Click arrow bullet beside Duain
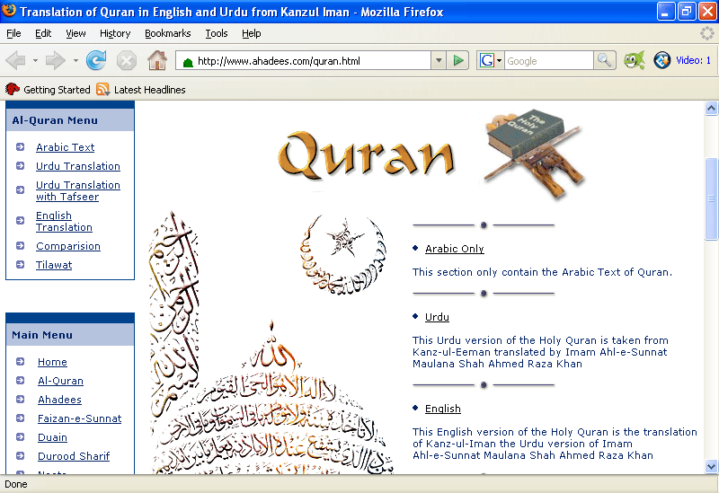Image resolution: width=719 pixels, height=493 pixels. pos(20,437)
